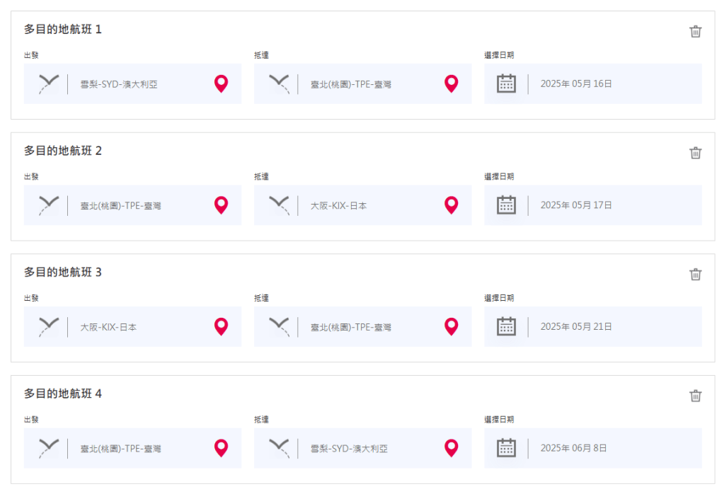Open date picker showing 2025年 05月 17日

(576, 206)
